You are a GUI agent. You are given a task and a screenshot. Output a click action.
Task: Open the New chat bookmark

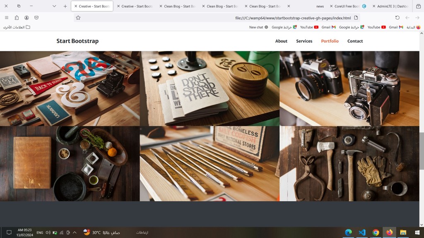[x=258, y=27]
